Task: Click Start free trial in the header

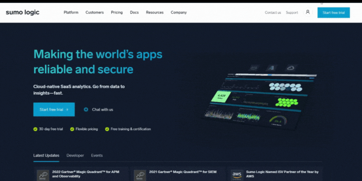Action: 333,13
